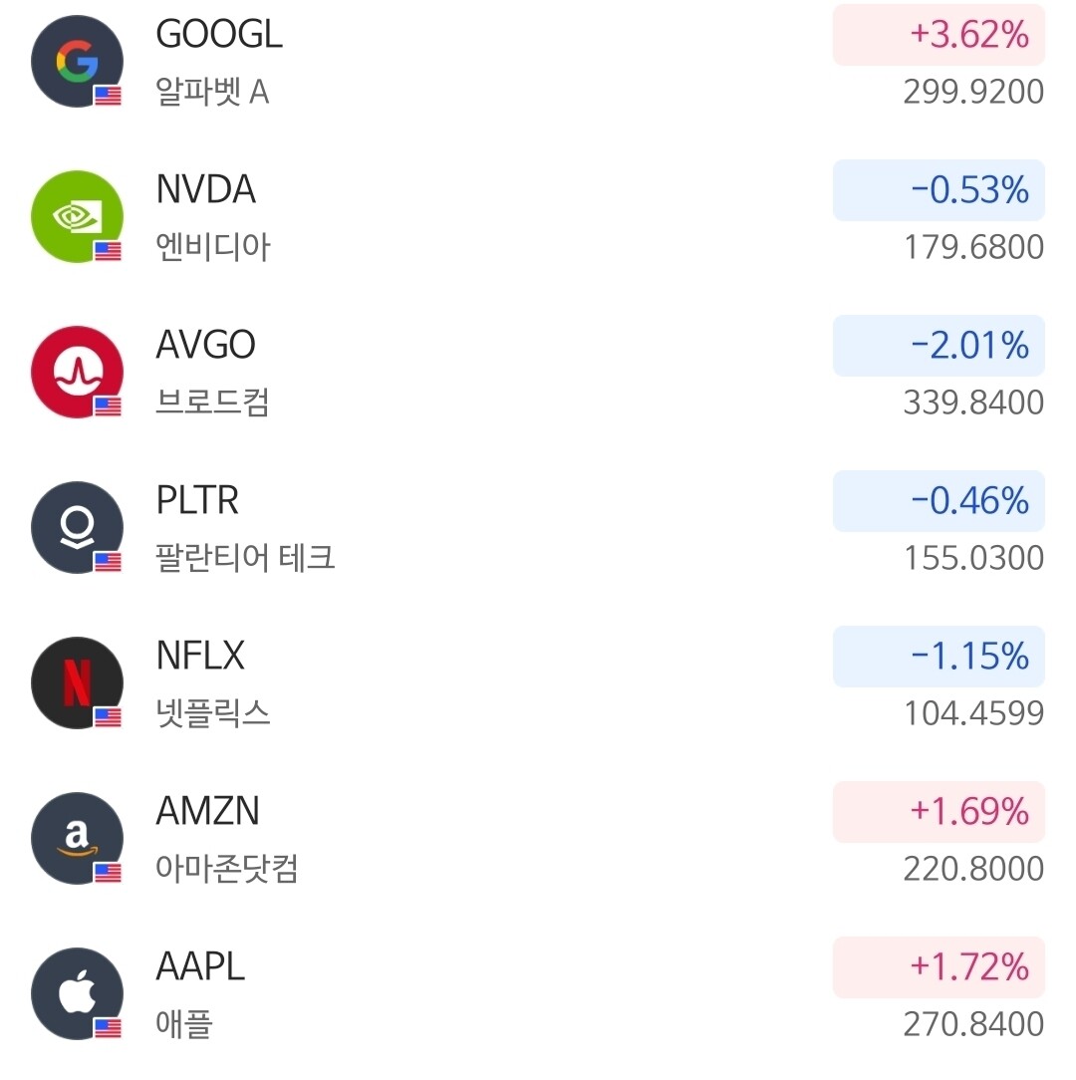The width and height of the screenshot is (1076, 1080).
Task: Tap the green NVIDIA logo icon
Action: (77, 217)
